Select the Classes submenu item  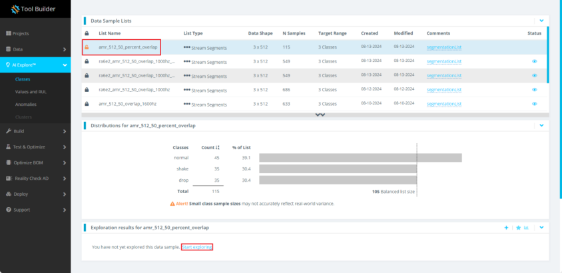click(x=23, y=79)
